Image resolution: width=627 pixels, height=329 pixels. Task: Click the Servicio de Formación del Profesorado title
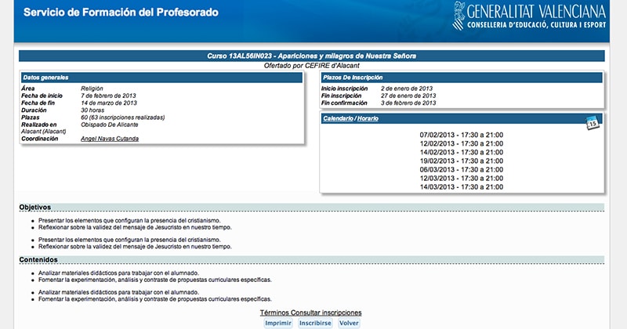(x=121, y=13)
